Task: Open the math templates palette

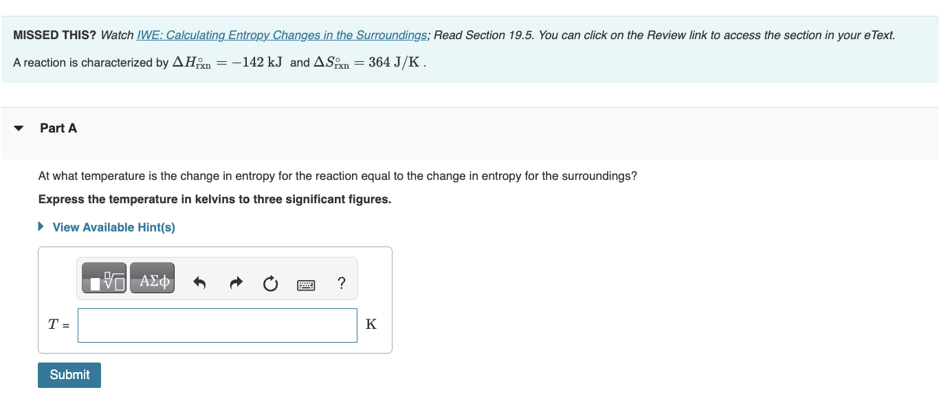Action: click(103, 277)
